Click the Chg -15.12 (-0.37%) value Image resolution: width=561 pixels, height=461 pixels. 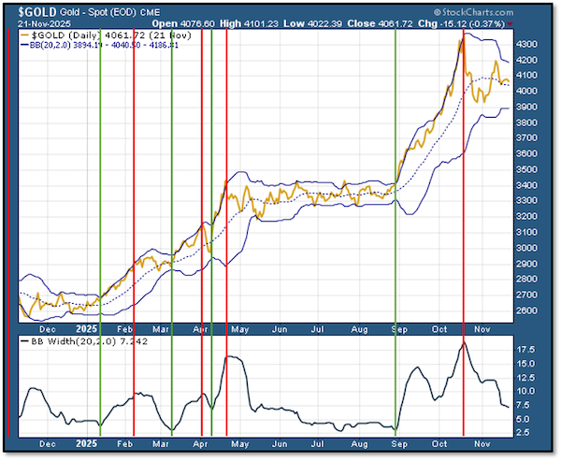point(461,23)
